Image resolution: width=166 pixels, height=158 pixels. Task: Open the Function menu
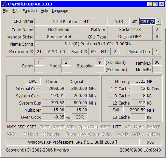(x=30, y=11)
